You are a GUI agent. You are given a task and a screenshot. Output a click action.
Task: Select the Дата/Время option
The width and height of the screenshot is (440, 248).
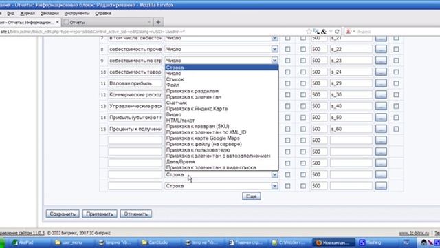[x=221, y=162]
